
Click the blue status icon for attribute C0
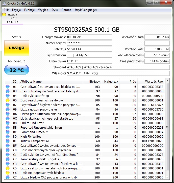(x=8, y=150)
